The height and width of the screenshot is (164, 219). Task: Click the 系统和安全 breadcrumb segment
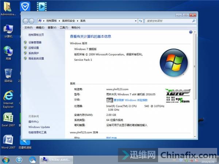(69, 21)
